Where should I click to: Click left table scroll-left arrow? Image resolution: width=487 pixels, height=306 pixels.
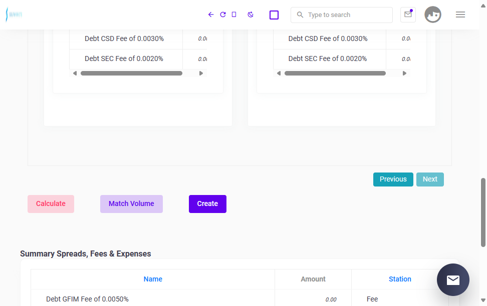click(75, 73)
